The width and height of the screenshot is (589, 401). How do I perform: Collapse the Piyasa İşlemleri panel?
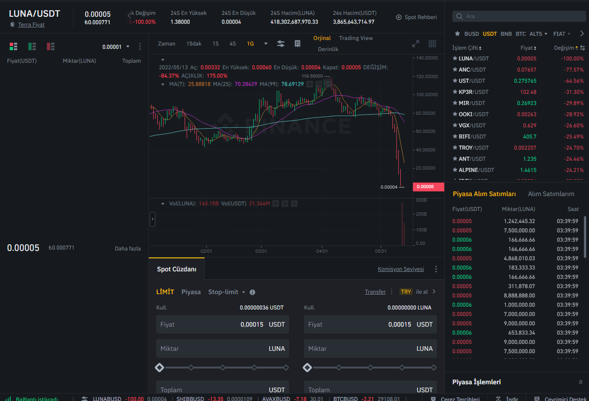tap(580, 382)
